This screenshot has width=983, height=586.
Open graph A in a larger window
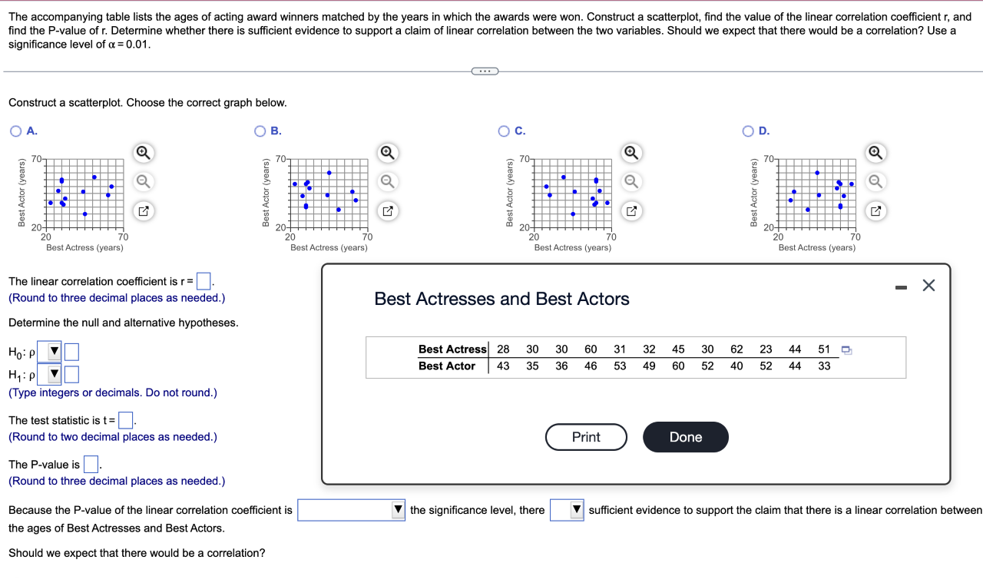click(x=143, y=210)
